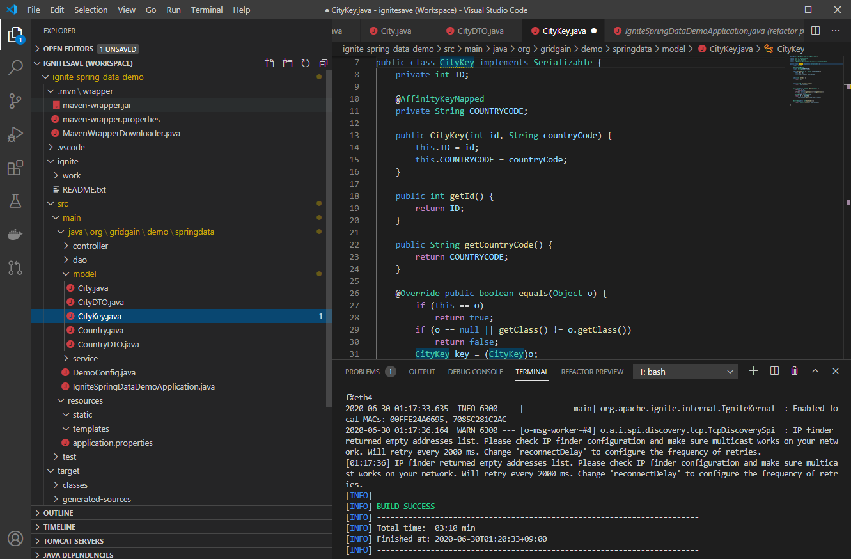Maximize terminal panel with chevron up
Image resolution: width=851 pixels, height=559 pixels.
[x=815, y=371]
